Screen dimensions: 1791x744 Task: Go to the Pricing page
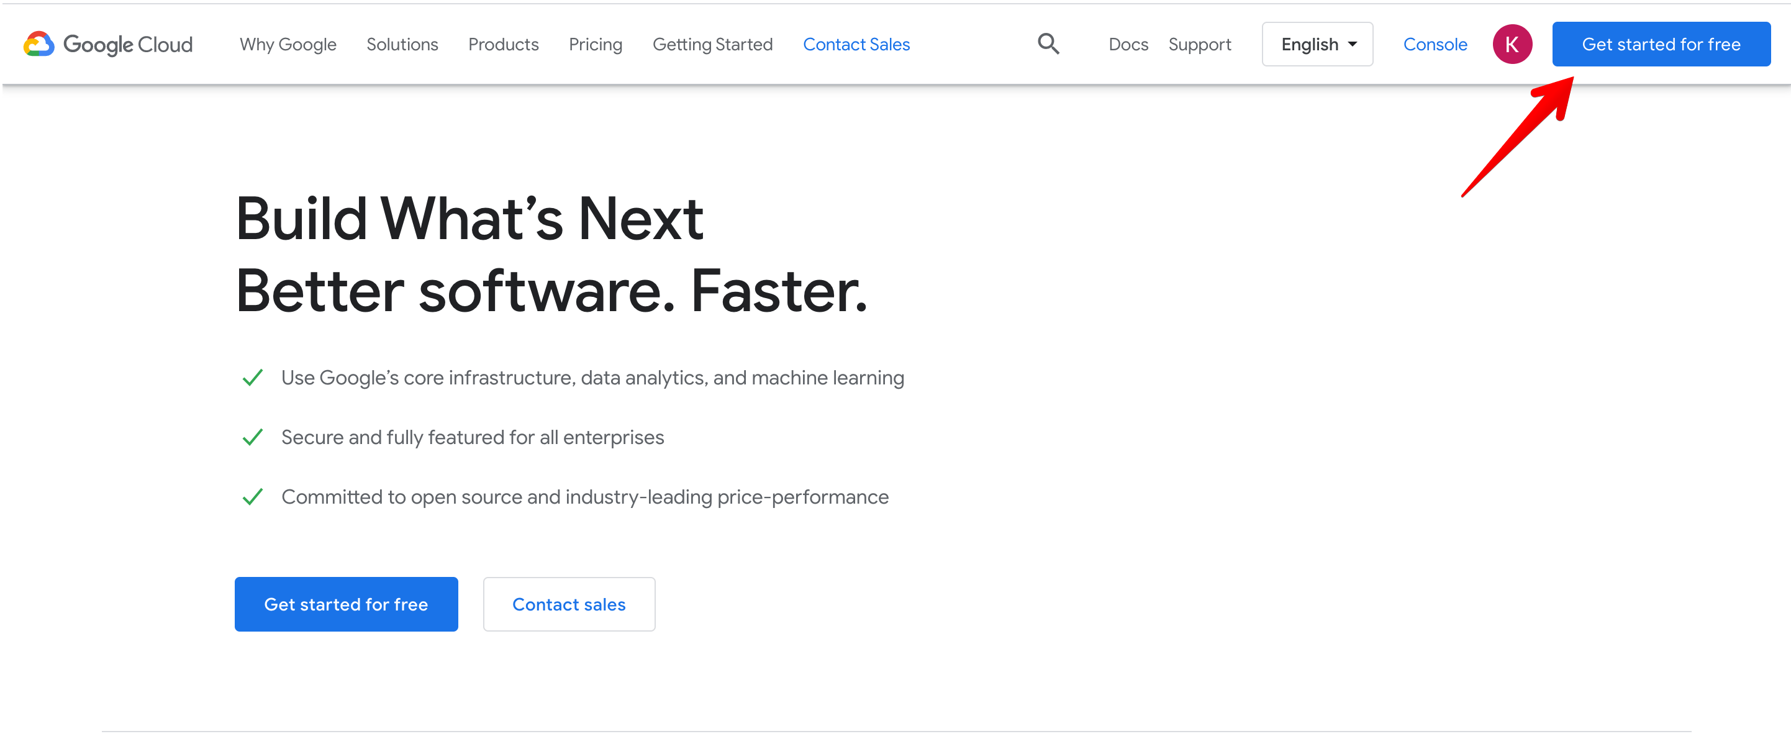pyautogui.click(x=595, y=45)
